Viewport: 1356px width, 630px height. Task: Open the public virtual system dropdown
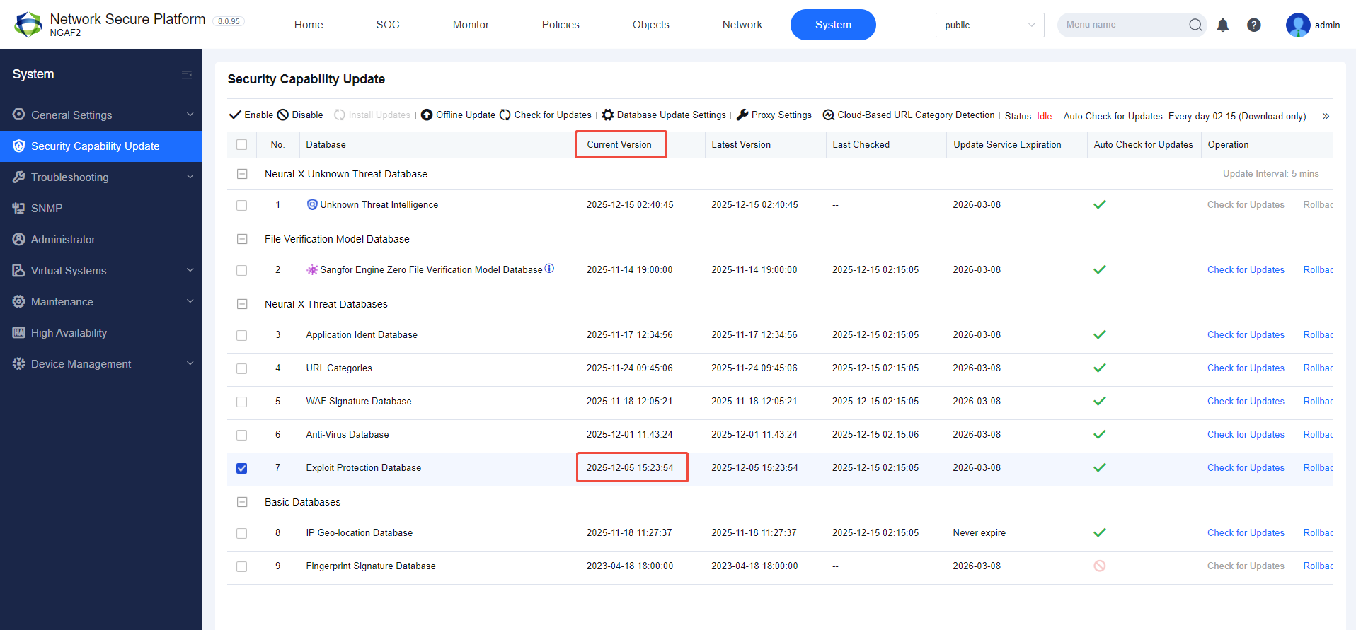click(x=989, y=25)
